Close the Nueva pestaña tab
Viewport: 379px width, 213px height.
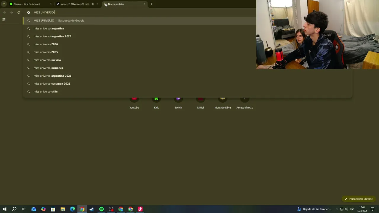point(144,4)
